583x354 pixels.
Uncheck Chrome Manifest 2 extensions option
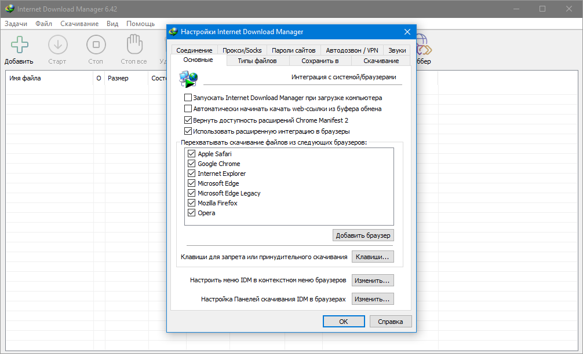[188, 120]
